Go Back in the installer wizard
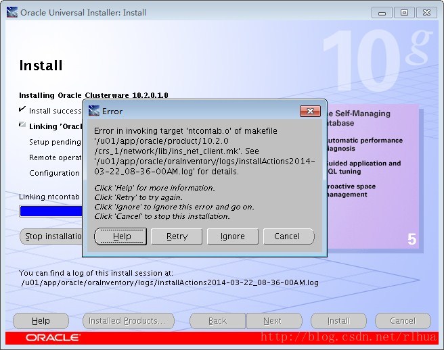Image resolution: width=444 pixels, height=350 pixels. pos(217,321)
